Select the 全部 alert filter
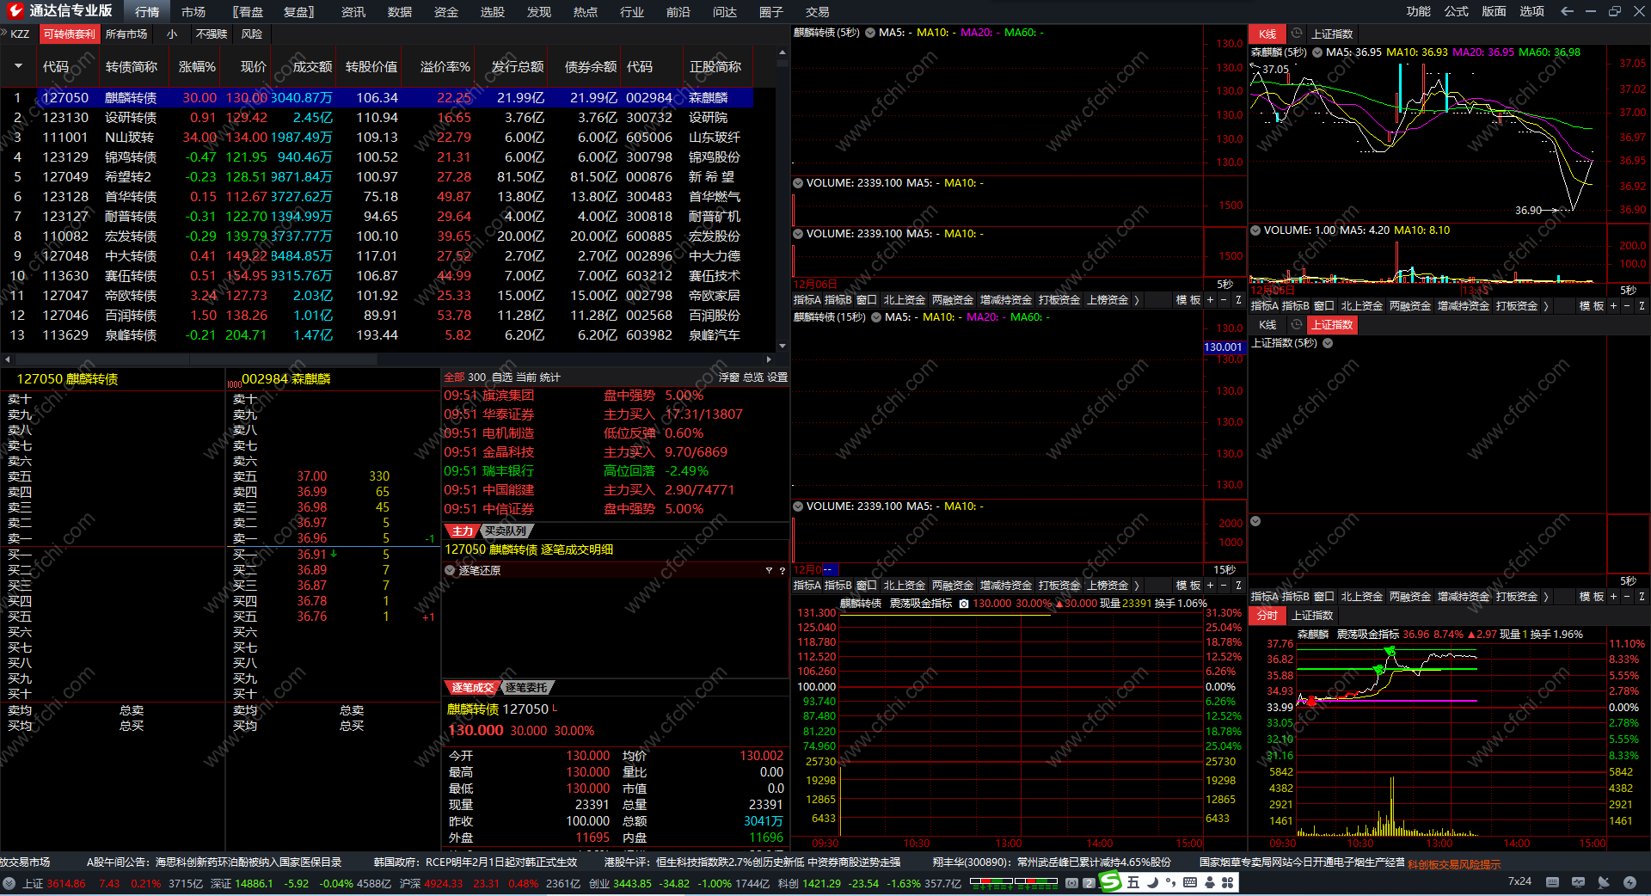This screenshot has height=896, width=1651. click(x=454, y=377)
